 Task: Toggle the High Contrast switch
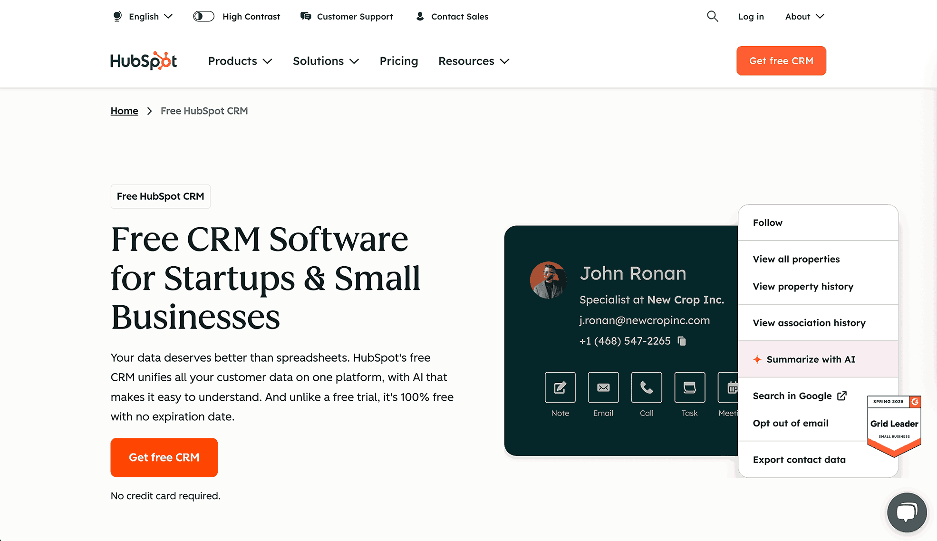203,17
